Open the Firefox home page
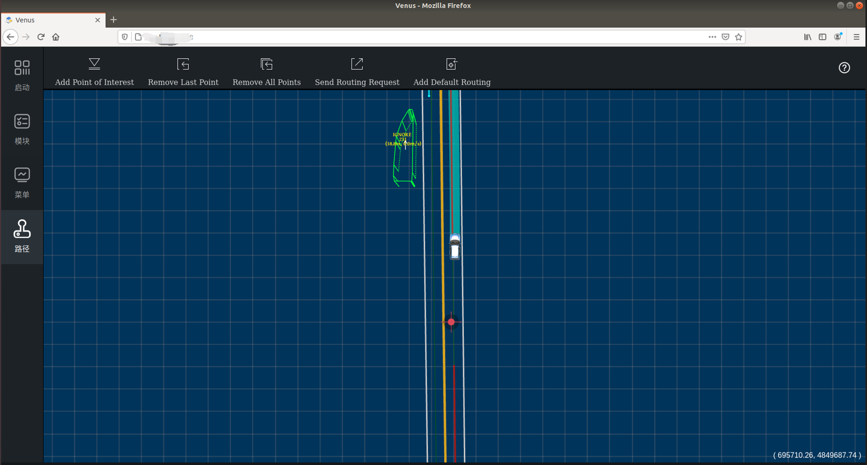Viewport: 867px width, 465px height. coord(56,37)
